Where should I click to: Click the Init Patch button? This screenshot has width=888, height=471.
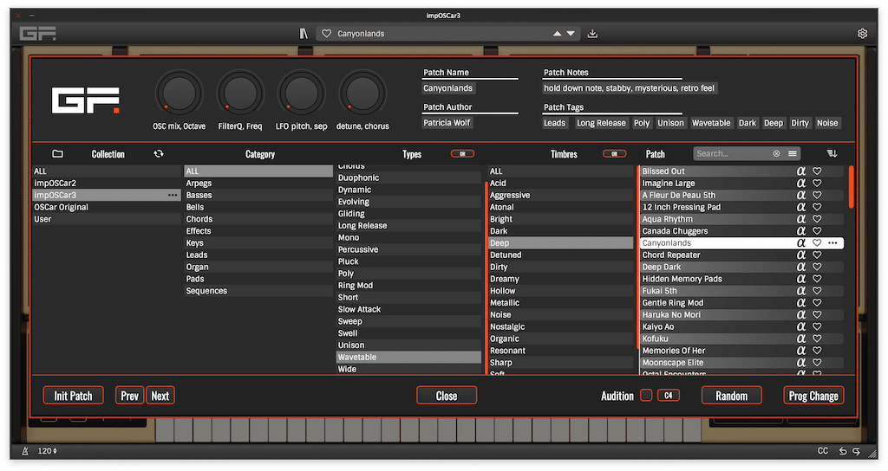coord(73,396)
